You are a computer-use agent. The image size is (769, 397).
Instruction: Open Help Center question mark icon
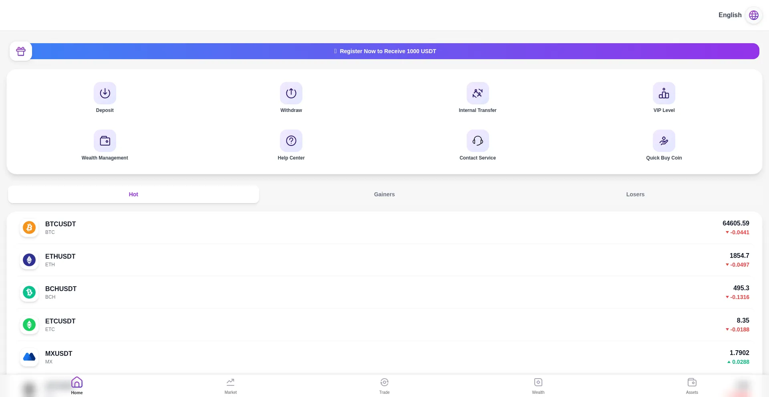click(291, 141)
